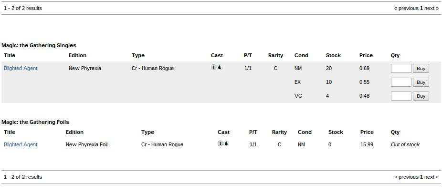Open Blighted Agent link in Singles table
This screenshot has height=193, width=442.
(21, 68)
